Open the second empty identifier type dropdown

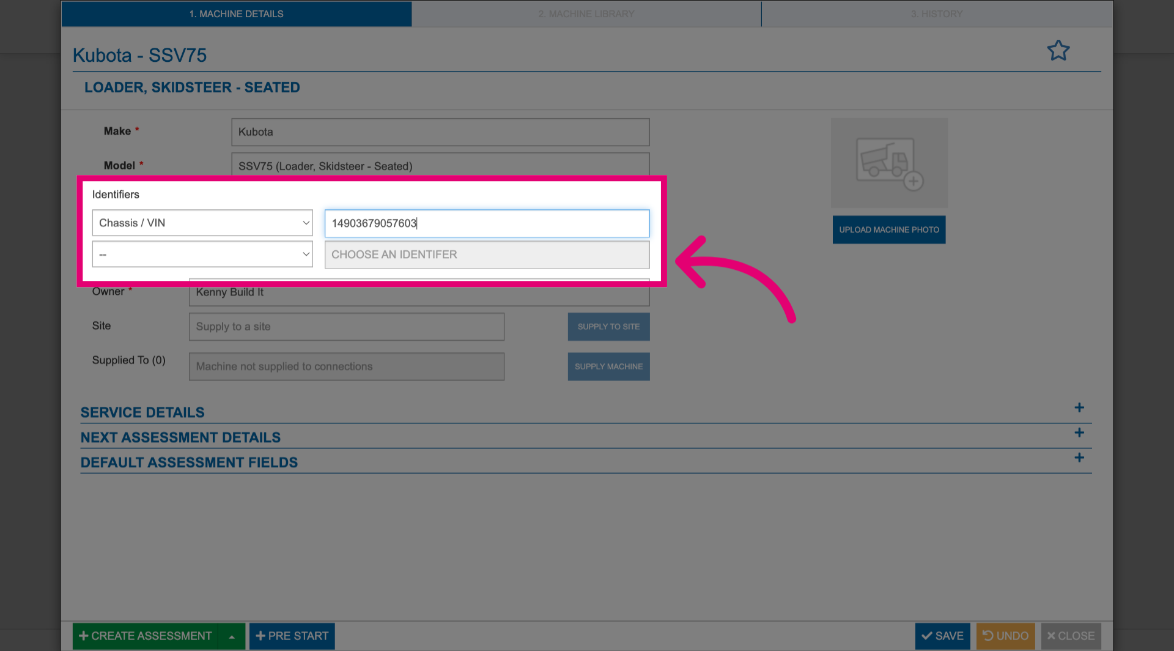(202, 254)
